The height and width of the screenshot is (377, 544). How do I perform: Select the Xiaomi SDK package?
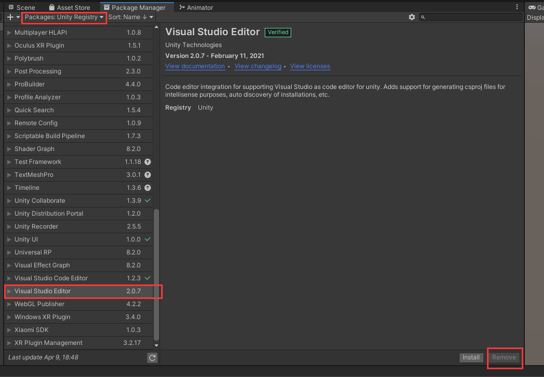coord(78,330)
